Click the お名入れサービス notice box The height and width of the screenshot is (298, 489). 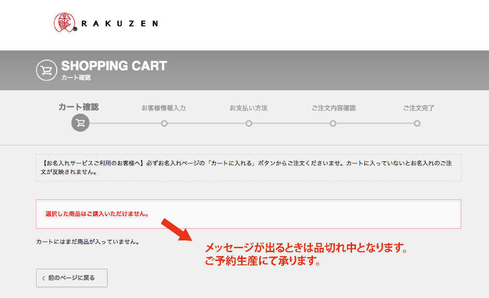click(248, 167)
